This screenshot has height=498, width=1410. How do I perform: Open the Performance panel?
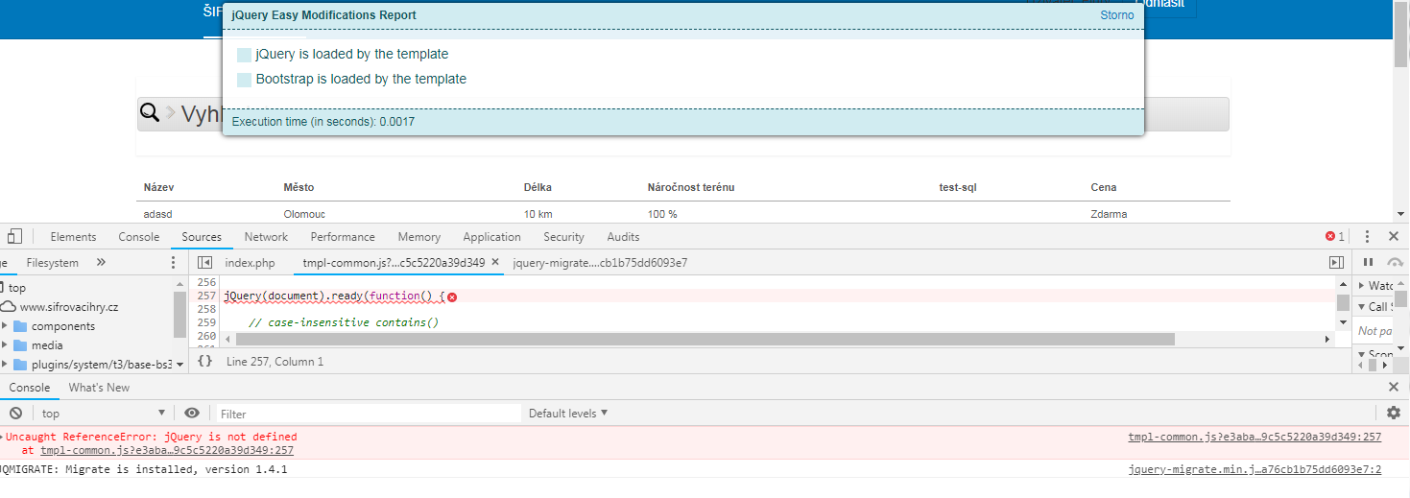point(343,237)
